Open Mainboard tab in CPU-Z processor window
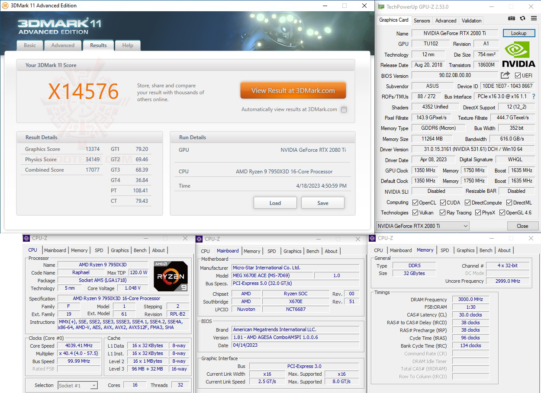 point(55,250)
